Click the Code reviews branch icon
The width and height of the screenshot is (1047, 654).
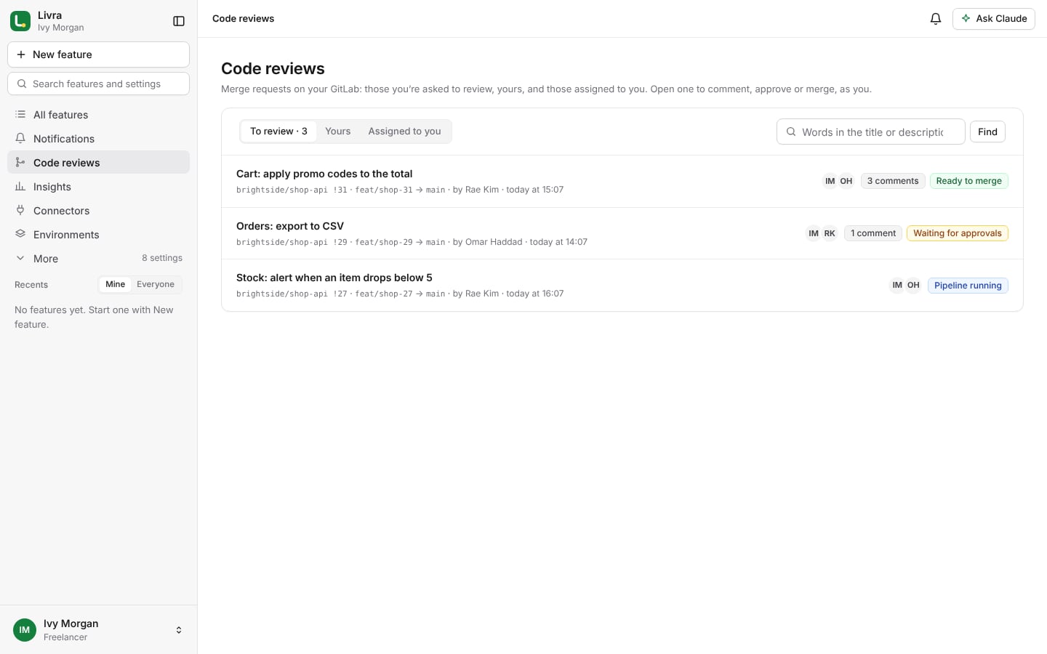(20, 163)
